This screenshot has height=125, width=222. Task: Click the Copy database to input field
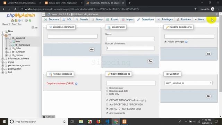tap(131, 83)
